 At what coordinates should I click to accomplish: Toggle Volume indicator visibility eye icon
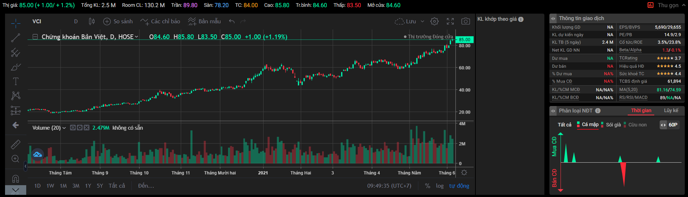[73, 128]
